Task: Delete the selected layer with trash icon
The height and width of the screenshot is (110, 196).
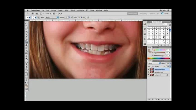Action: tap(168, 100)
